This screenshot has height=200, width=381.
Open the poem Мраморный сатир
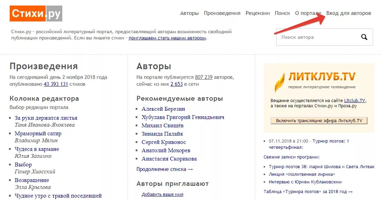pos(38,134)
